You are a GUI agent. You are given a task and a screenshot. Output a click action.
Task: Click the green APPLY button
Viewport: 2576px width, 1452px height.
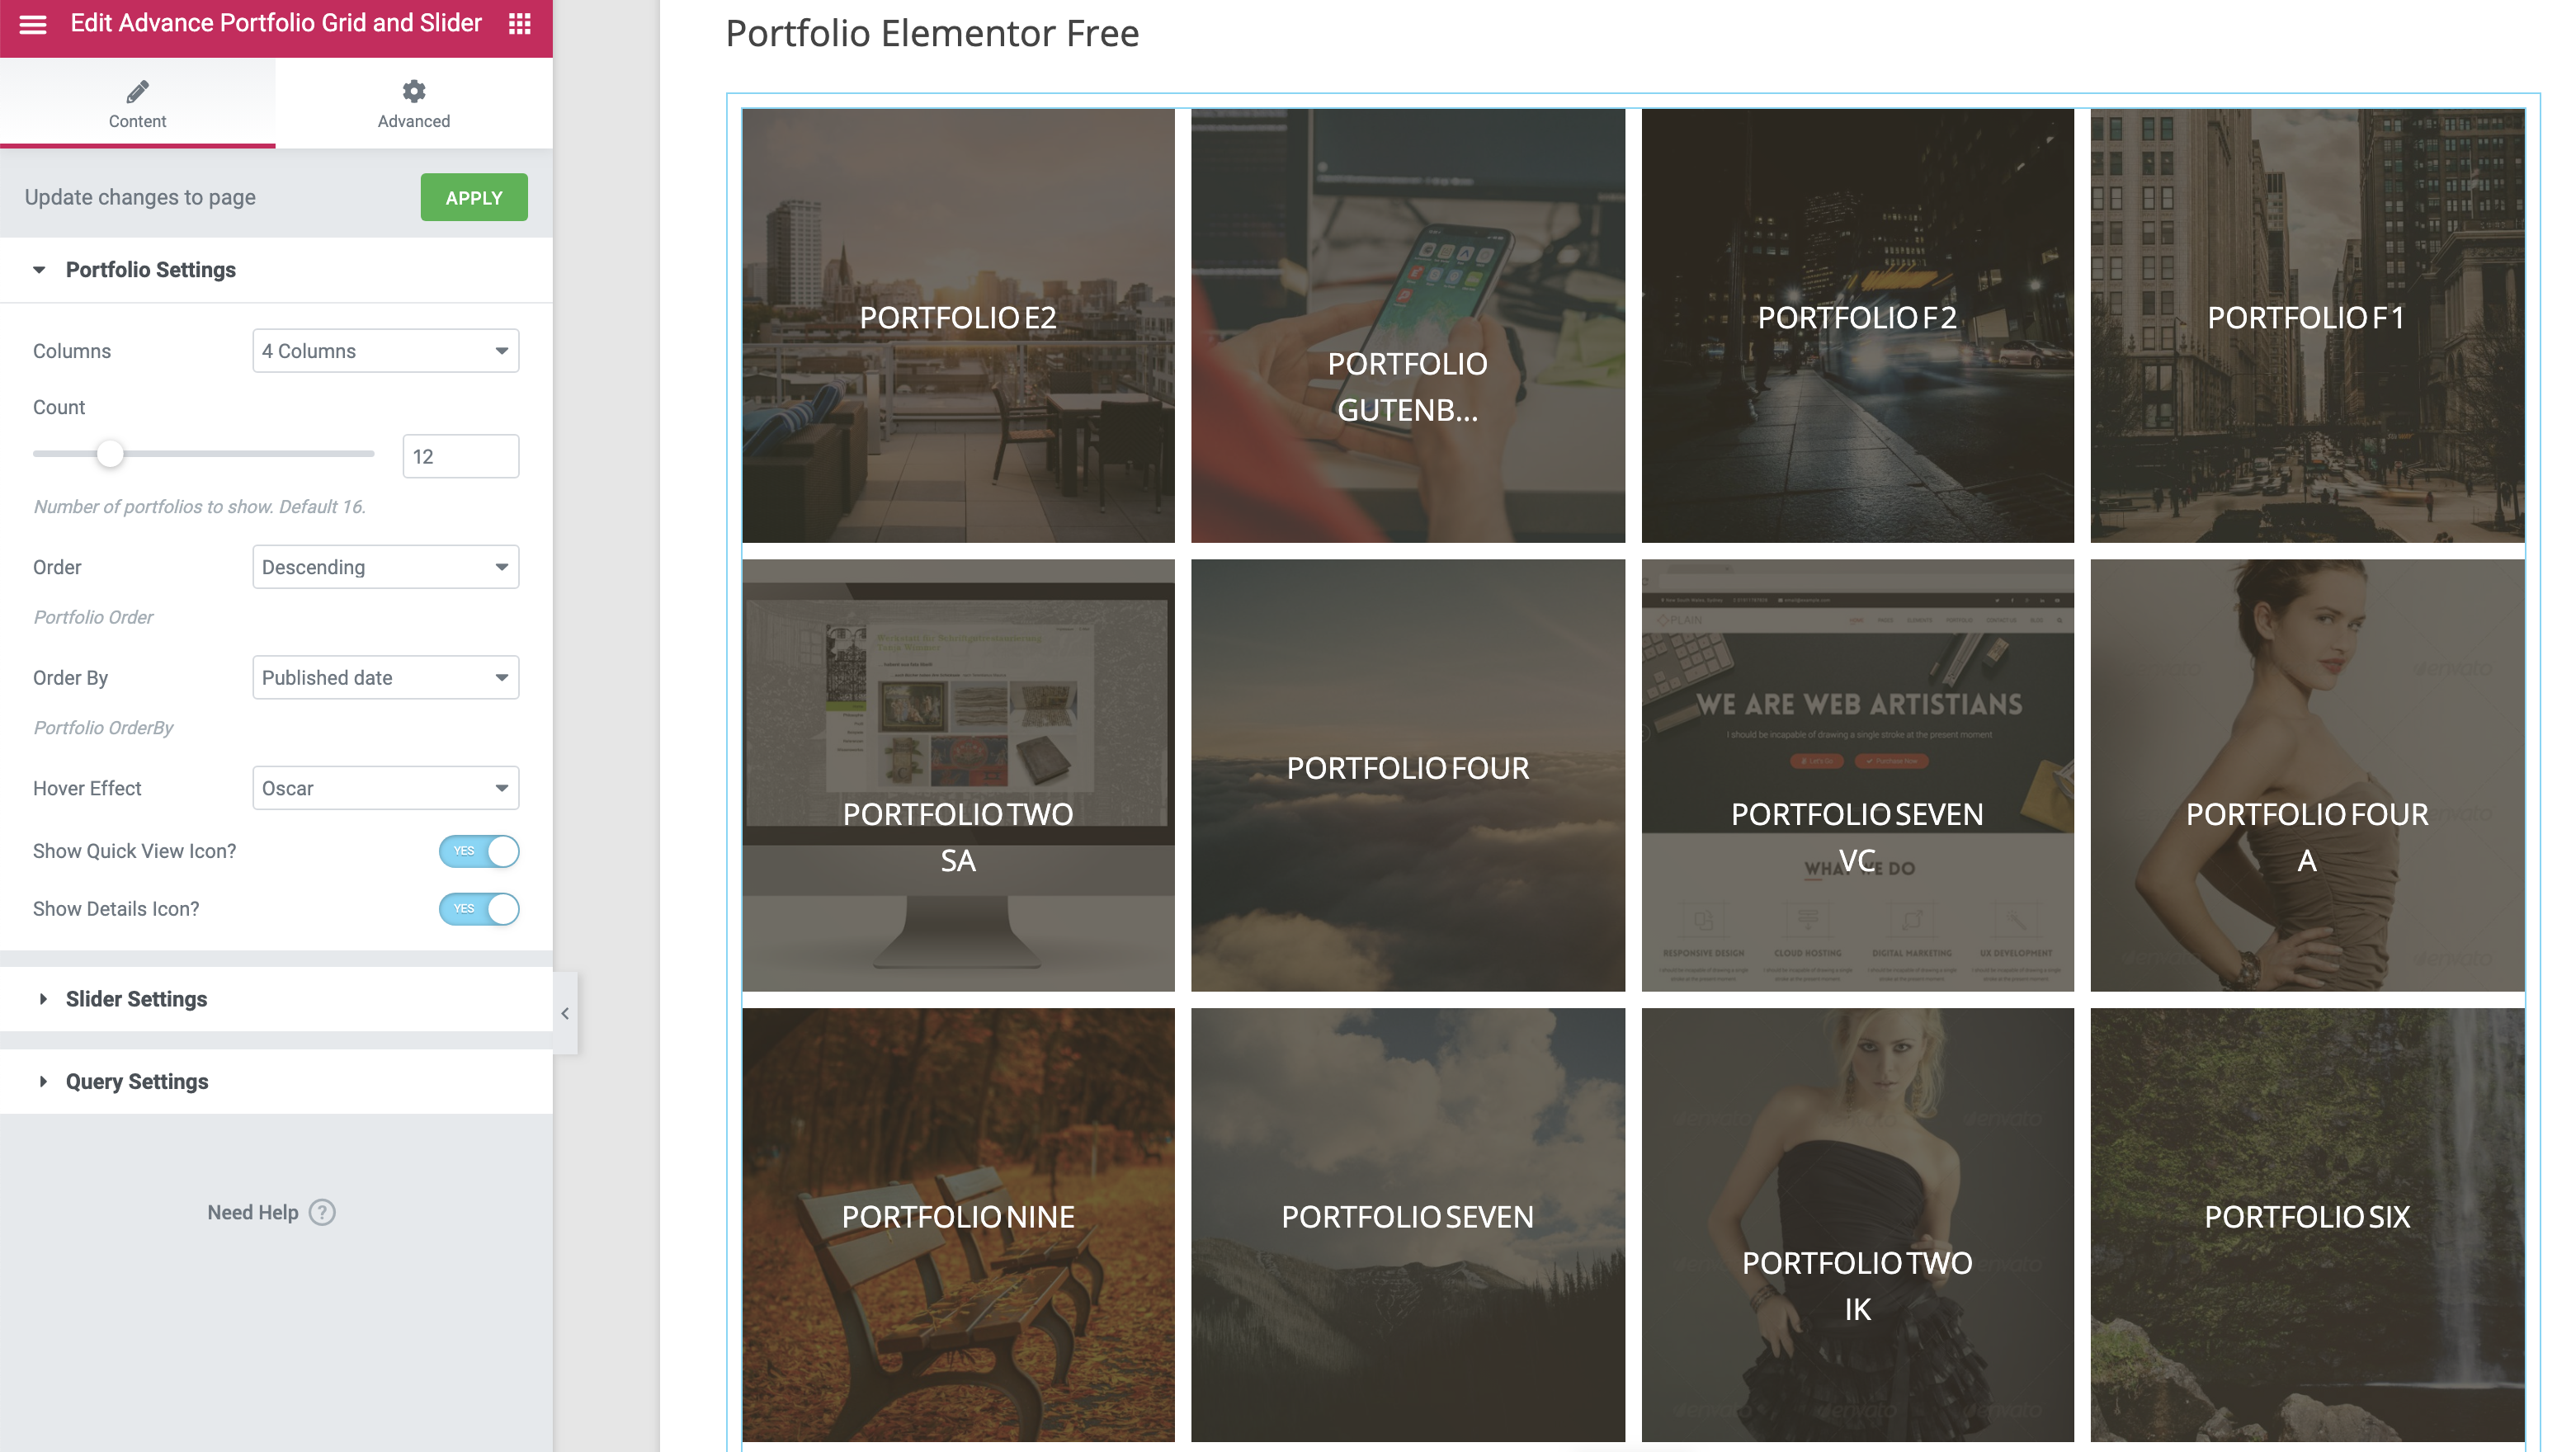(x=474, y=197)
